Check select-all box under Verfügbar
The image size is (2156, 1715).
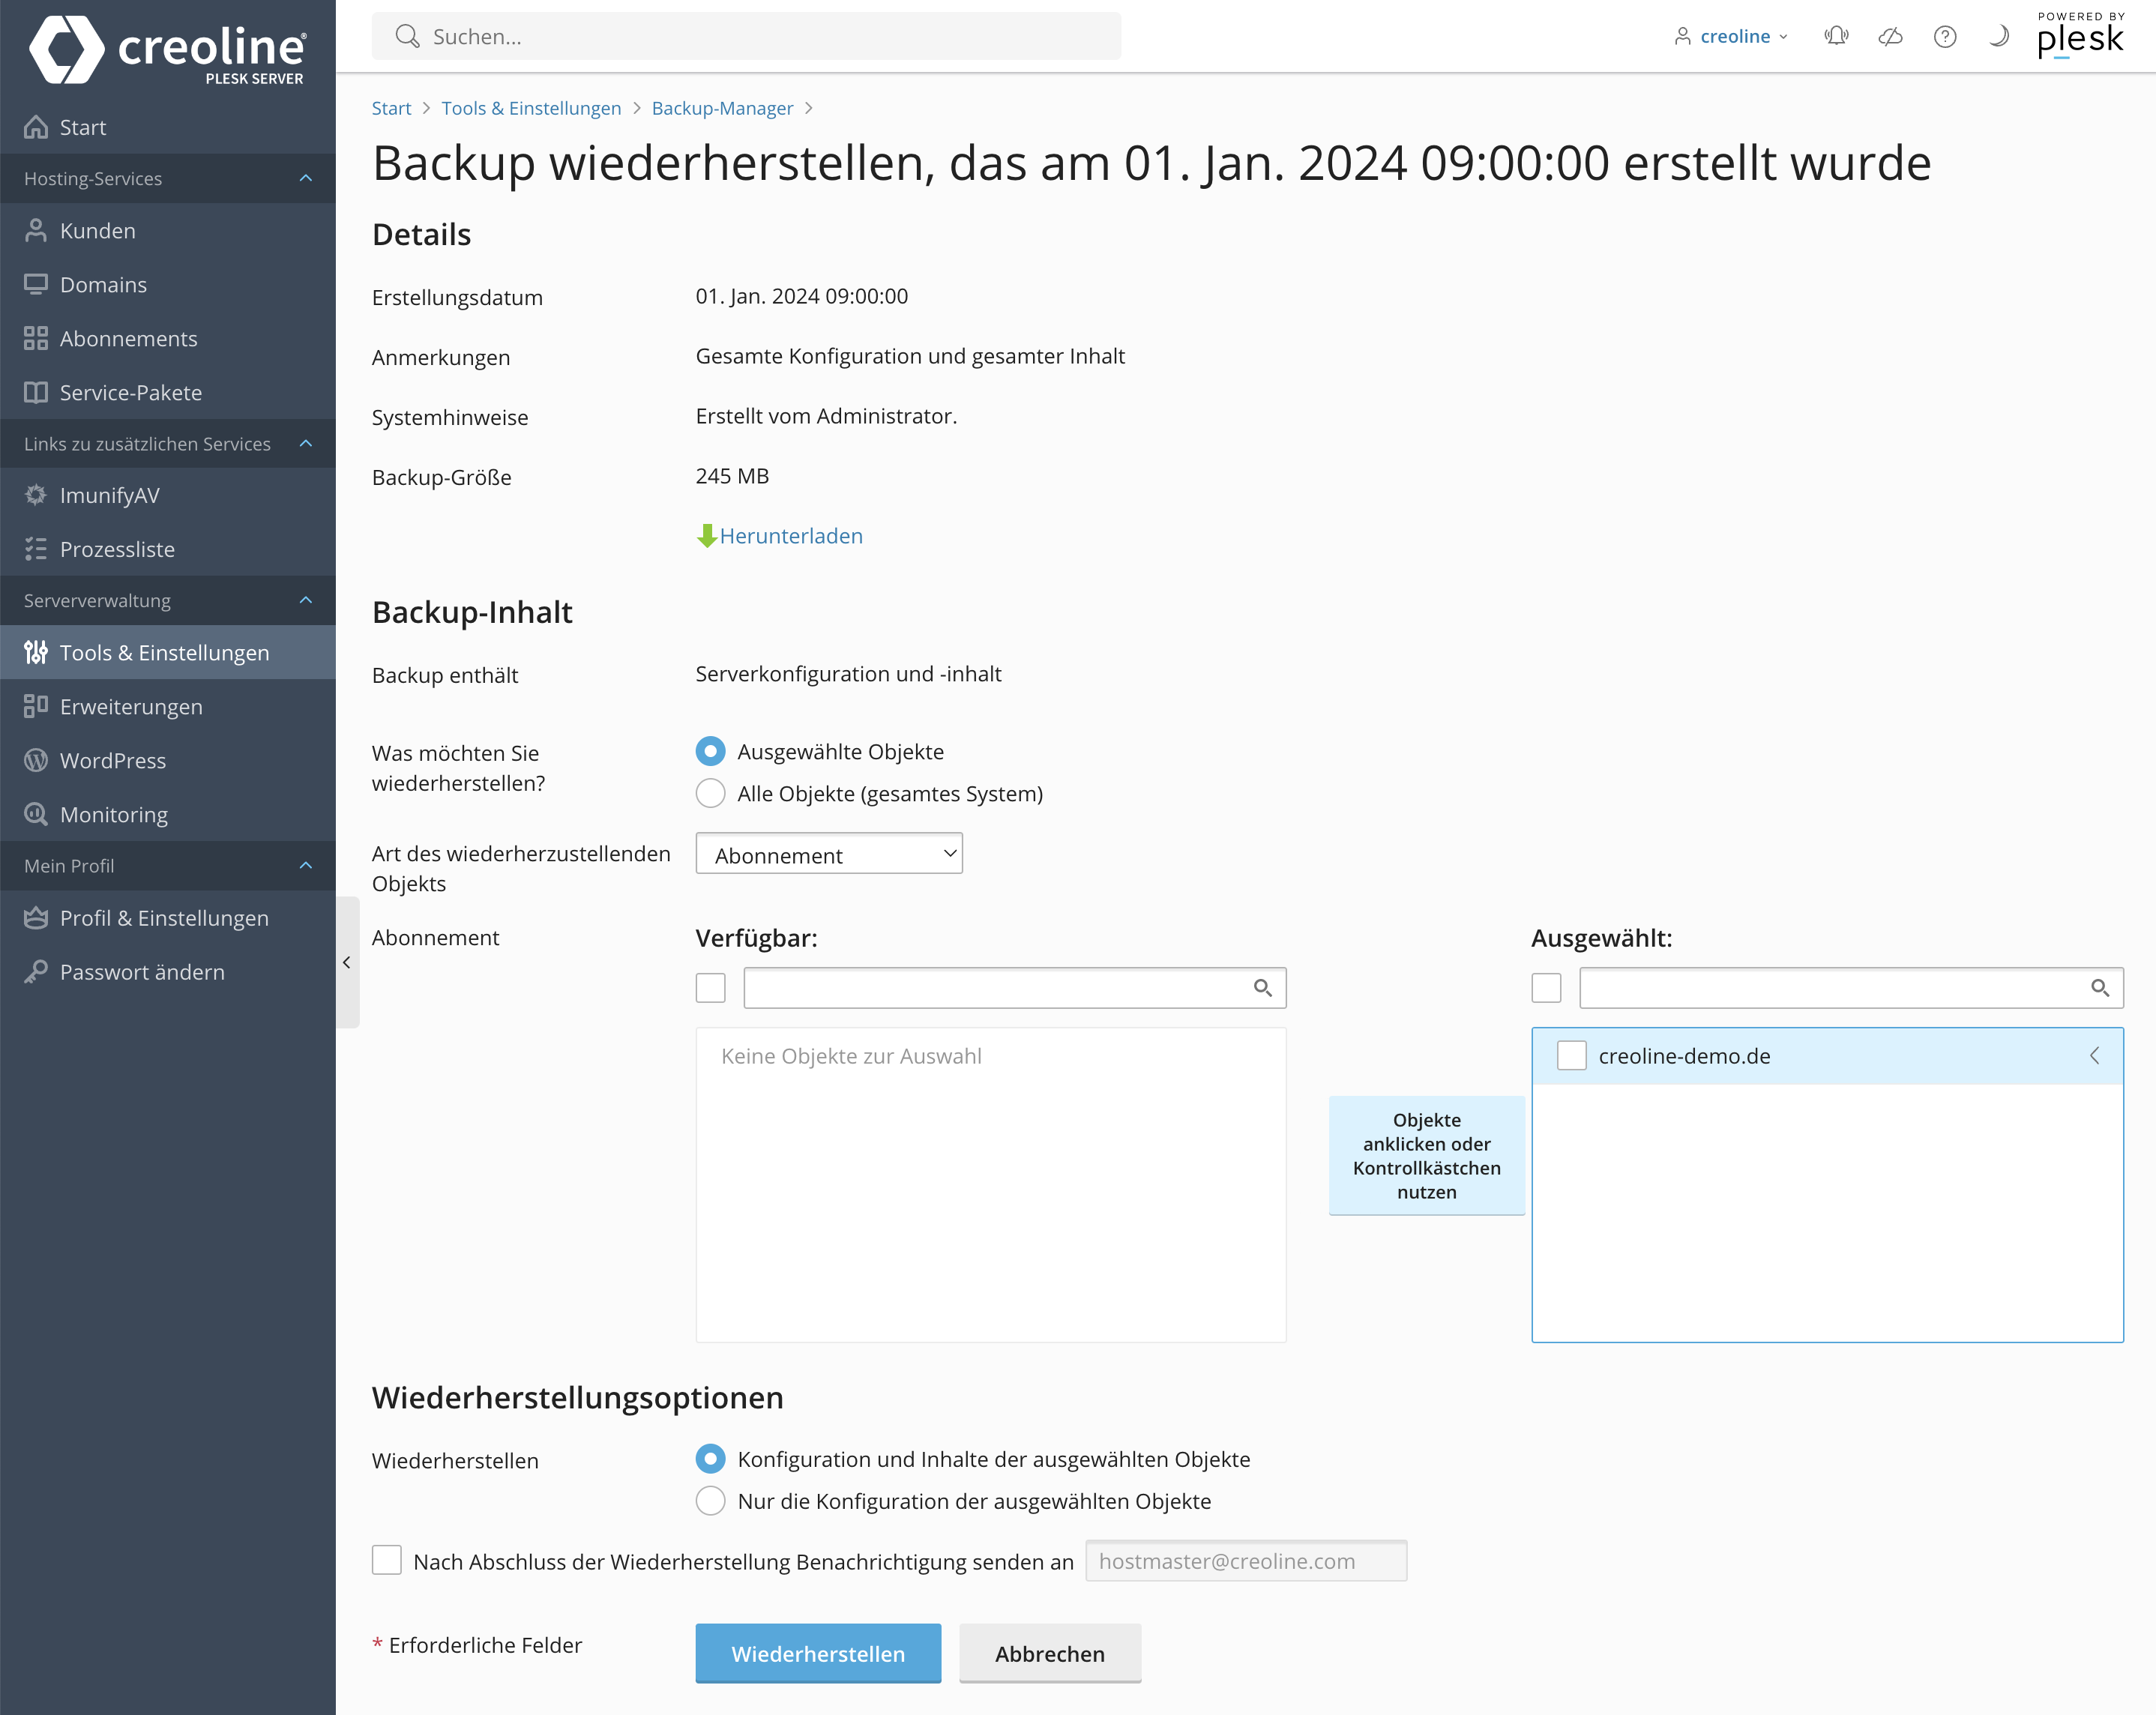coord(710,988)
